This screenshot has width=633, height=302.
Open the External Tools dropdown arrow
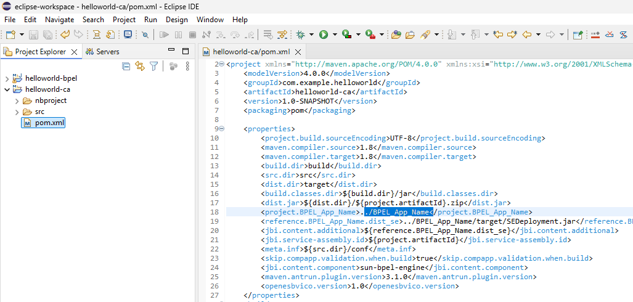[382, 35]
